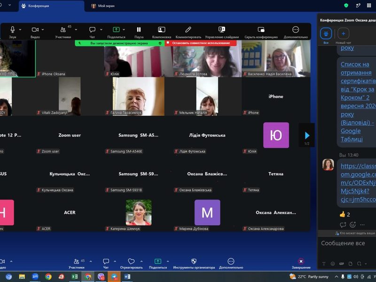This screenshot has height=282, width=376.
Task: Click Скрыть конференцию icon
Action: (261, 30)
